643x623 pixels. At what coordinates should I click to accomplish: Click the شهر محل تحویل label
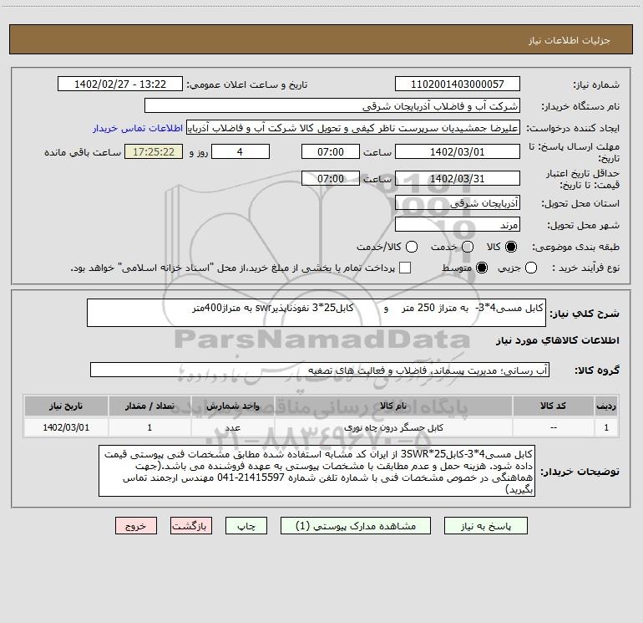tap(584, 226)
